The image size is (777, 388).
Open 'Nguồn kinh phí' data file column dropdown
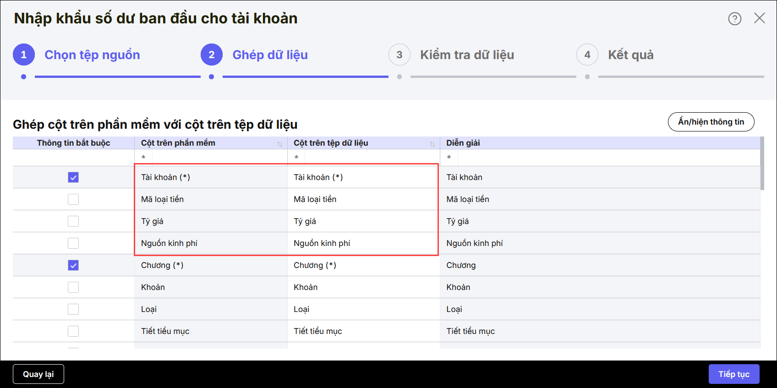363,243
